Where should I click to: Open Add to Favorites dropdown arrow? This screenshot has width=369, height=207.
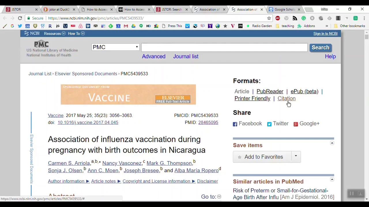[x=296, y=156]
